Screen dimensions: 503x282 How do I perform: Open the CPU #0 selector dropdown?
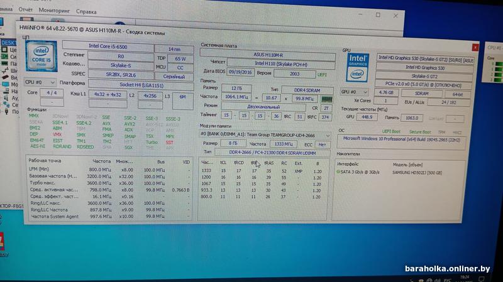click(40, 82)
